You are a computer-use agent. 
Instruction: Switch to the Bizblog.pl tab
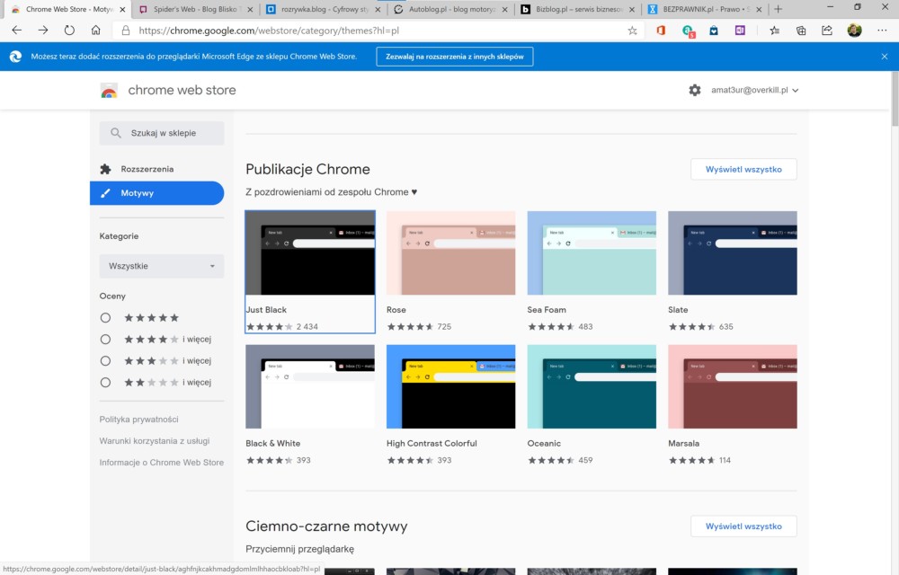(x=579, y=9)
